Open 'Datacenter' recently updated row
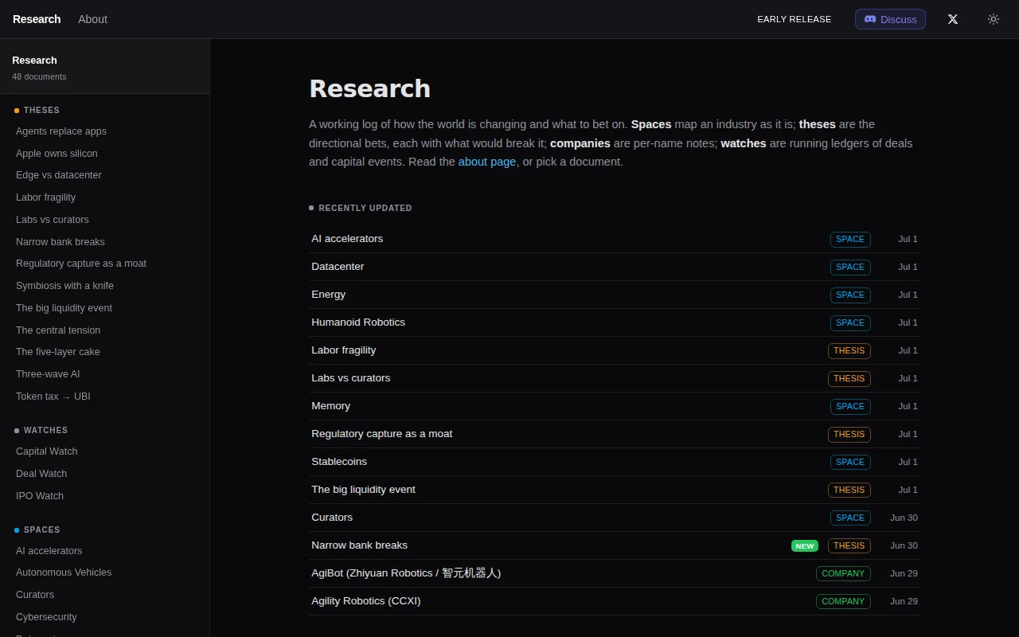 (614, 267)
